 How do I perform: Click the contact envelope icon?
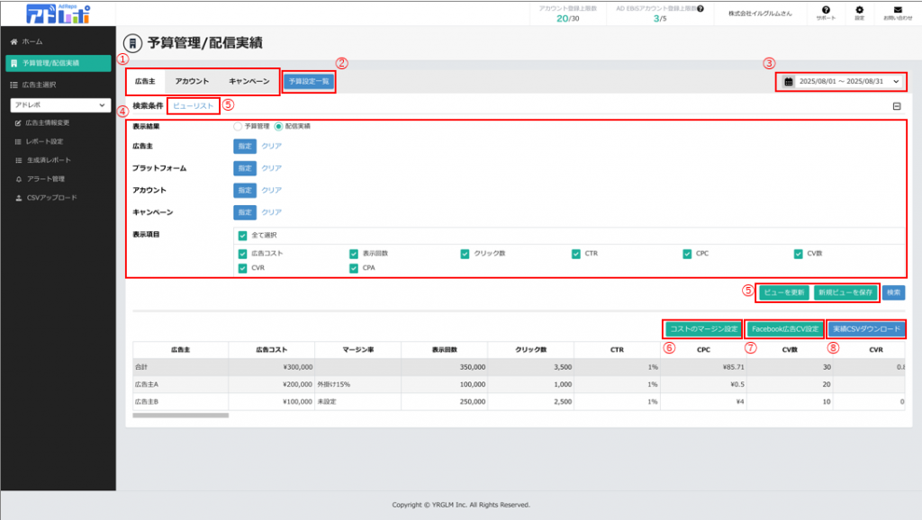pos(897,10)
